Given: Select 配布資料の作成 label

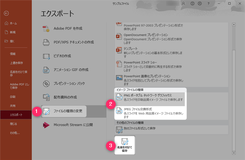Looking at the screenshot, I should coord(65,97).
